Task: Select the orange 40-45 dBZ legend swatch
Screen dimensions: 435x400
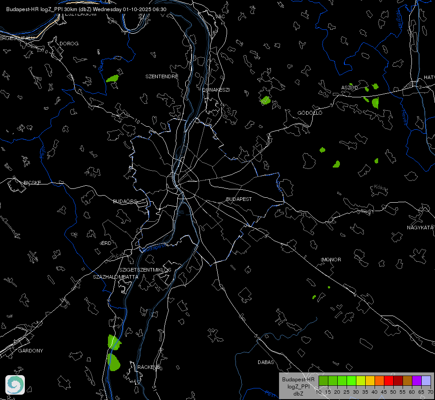Action: pyautogui.click(x=379, y=380)
